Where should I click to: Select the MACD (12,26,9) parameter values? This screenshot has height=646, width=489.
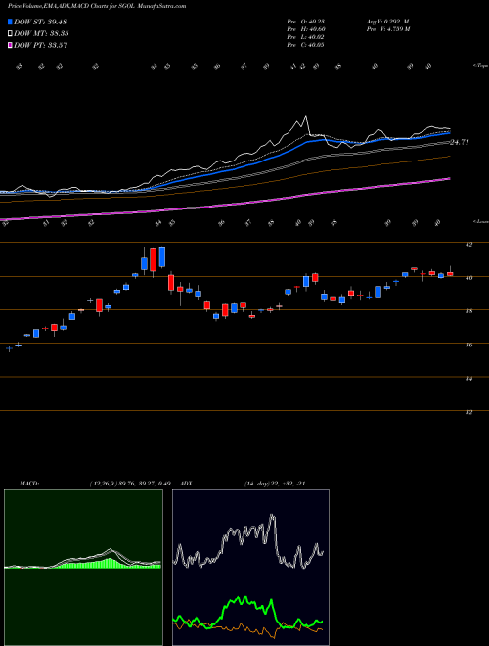pos(130,484)
